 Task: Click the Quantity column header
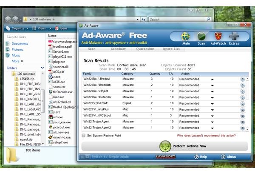pyautogui.click(x=155, y=74)
